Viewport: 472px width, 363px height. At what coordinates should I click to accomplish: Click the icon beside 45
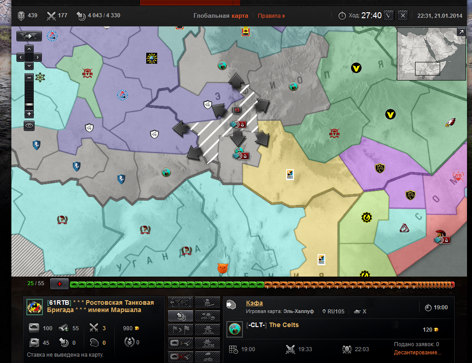point(34,343)
